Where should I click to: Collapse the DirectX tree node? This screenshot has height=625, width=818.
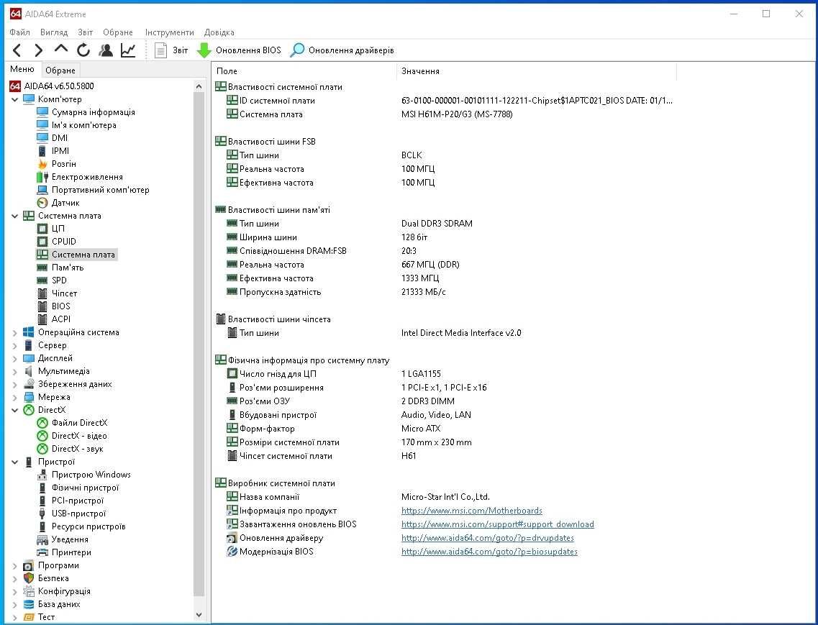point(14,410)
